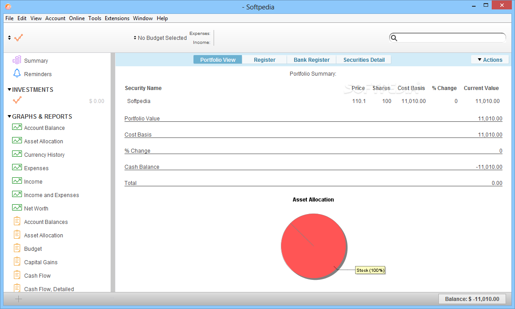
Task: Open the Account Balances report icon
Action: point(17,221)
